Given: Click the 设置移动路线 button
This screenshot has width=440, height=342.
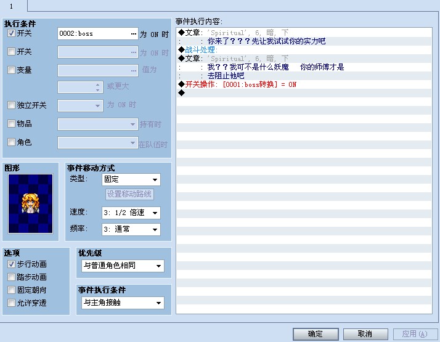Looking at the screenshot, I should click(129, 194).
